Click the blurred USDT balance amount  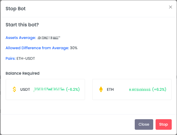pos(49,89)
